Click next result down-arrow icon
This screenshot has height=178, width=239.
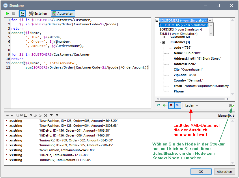[x=8, y=115]
